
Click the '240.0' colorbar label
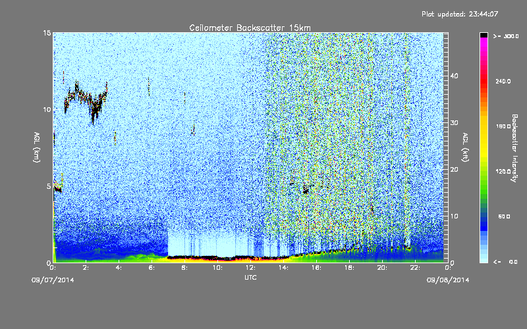tap(503, 82)
